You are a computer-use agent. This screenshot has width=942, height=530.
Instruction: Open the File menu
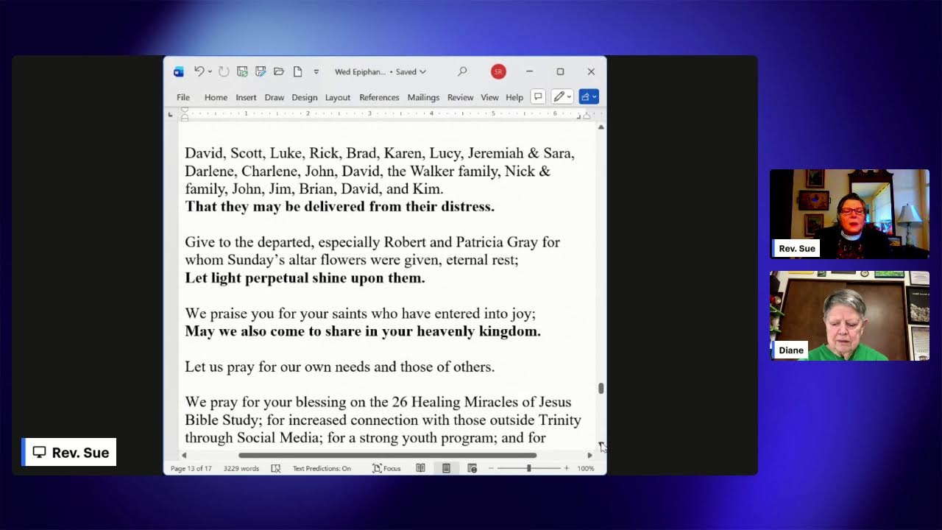coord(183,97)
